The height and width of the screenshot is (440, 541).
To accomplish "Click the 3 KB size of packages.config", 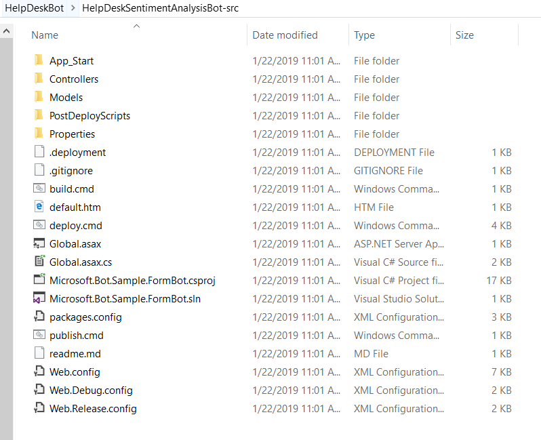I will pyautogui.click(x=502, y=317).
